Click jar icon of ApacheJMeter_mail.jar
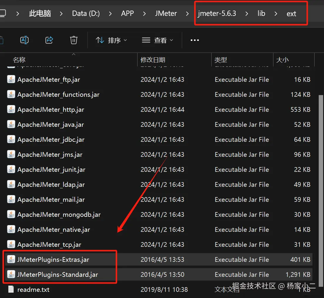The image size is (324, 298). 11,199
